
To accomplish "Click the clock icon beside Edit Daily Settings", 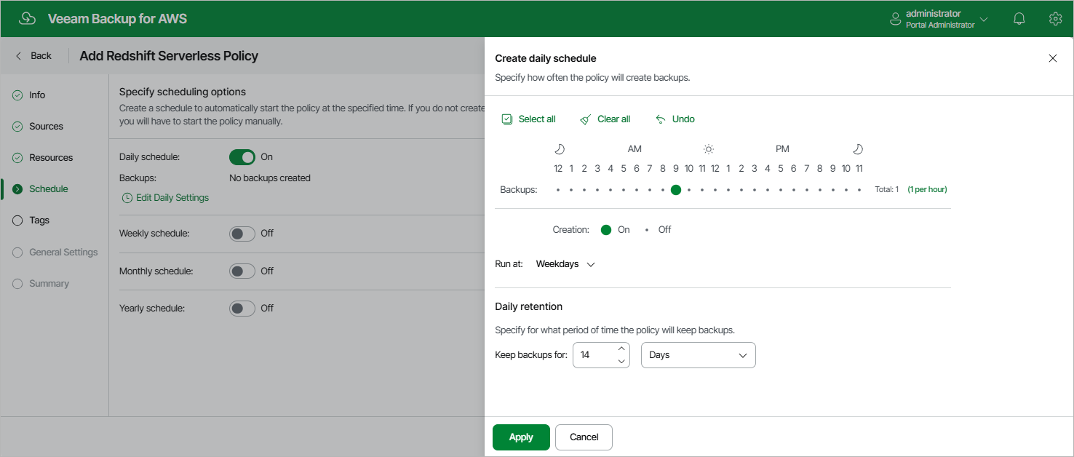I will tap(127, 198).
